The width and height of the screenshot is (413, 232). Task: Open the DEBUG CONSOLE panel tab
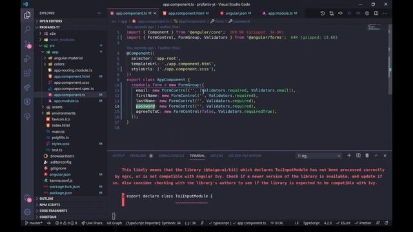(172, 156)
